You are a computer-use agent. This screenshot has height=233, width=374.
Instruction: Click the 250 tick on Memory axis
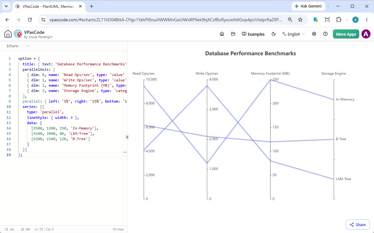click(275, 79)
